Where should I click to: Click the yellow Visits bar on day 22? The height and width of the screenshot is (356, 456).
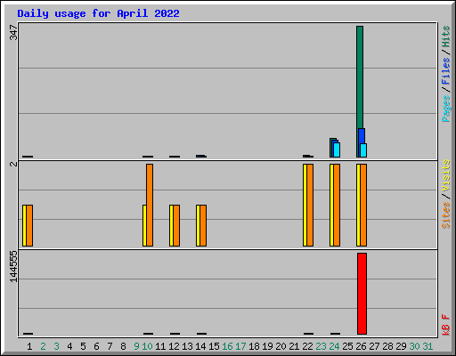click(x=305, y=205)
